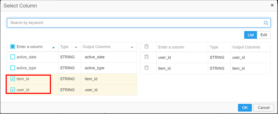The height and width of the screenshot is (114, 278).
Task: Deselect the user_id column checkbox
Action: [13, 90]
